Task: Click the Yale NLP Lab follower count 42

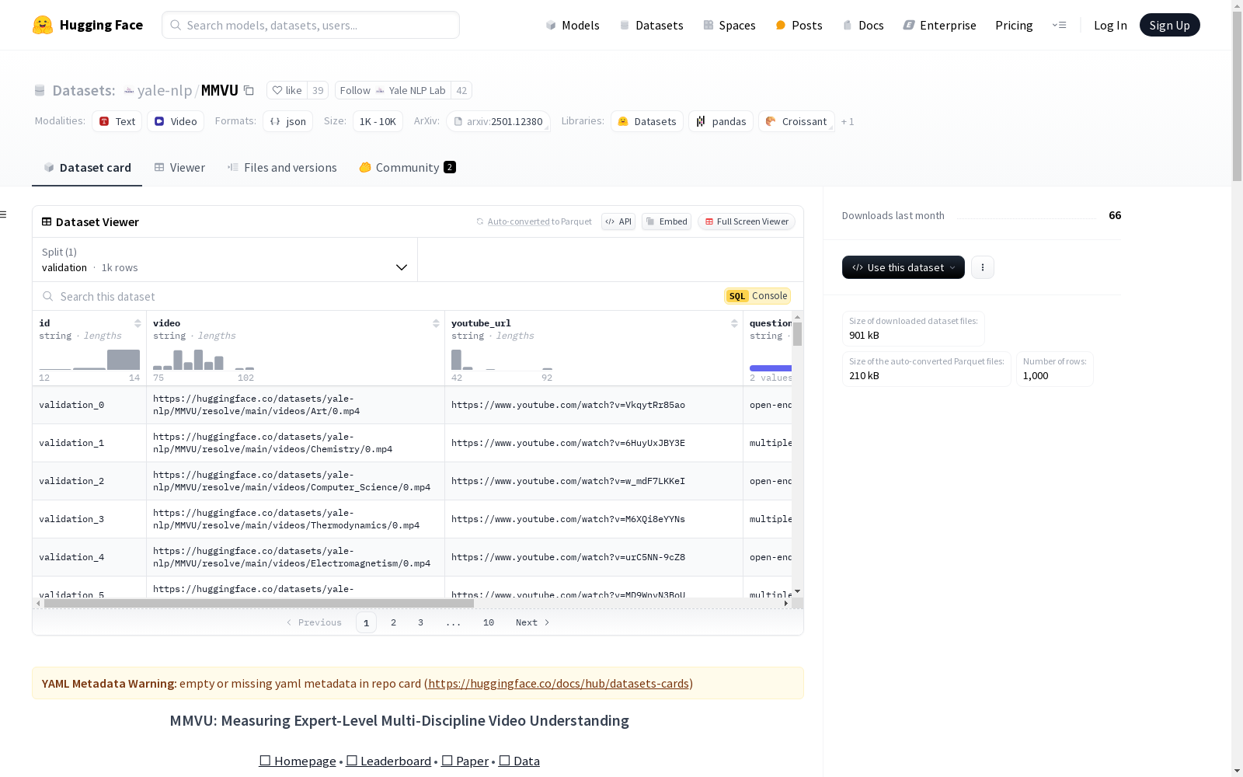Action: (461, 90)
